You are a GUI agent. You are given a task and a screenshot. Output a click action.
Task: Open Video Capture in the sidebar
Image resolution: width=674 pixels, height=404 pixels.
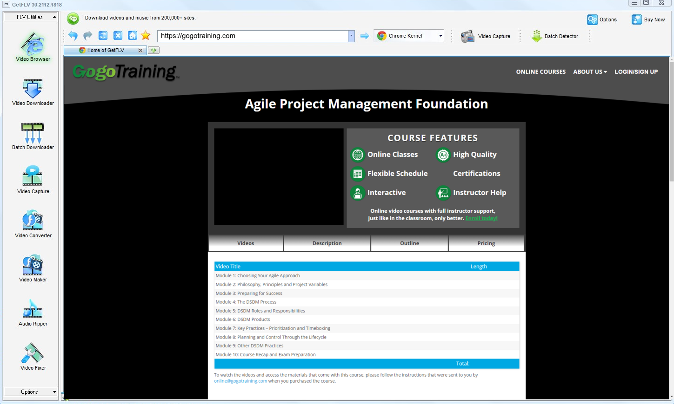(x=33, y=180)
